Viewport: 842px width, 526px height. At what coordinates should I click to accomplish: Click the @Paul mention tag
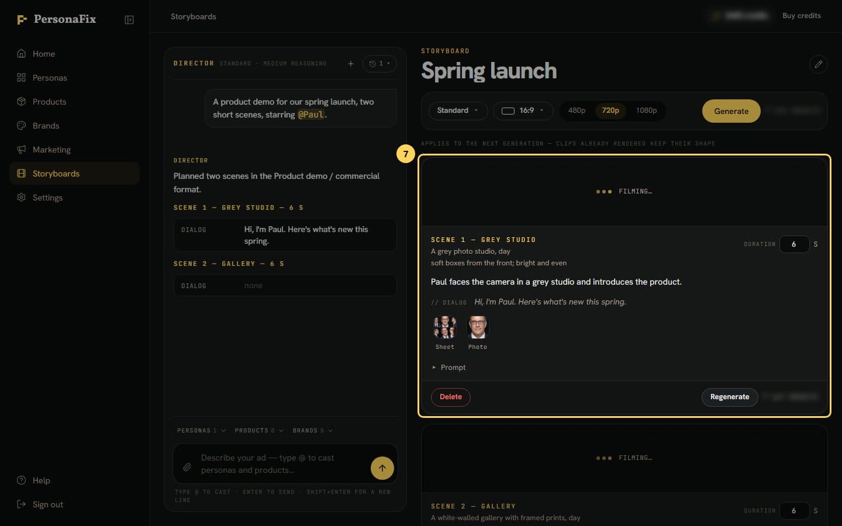click(311, 115)
